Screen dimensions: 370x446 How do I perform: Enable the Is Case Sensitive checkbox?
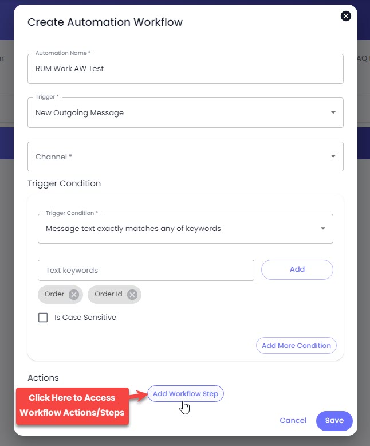coord(43,318)
